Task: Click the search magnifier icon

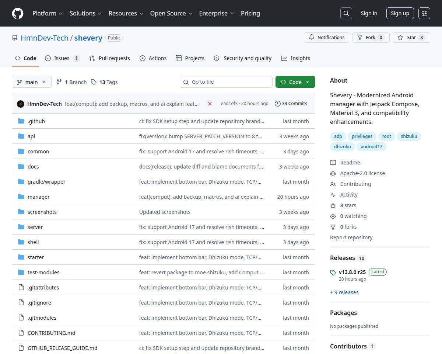Action: pos(346,13)
